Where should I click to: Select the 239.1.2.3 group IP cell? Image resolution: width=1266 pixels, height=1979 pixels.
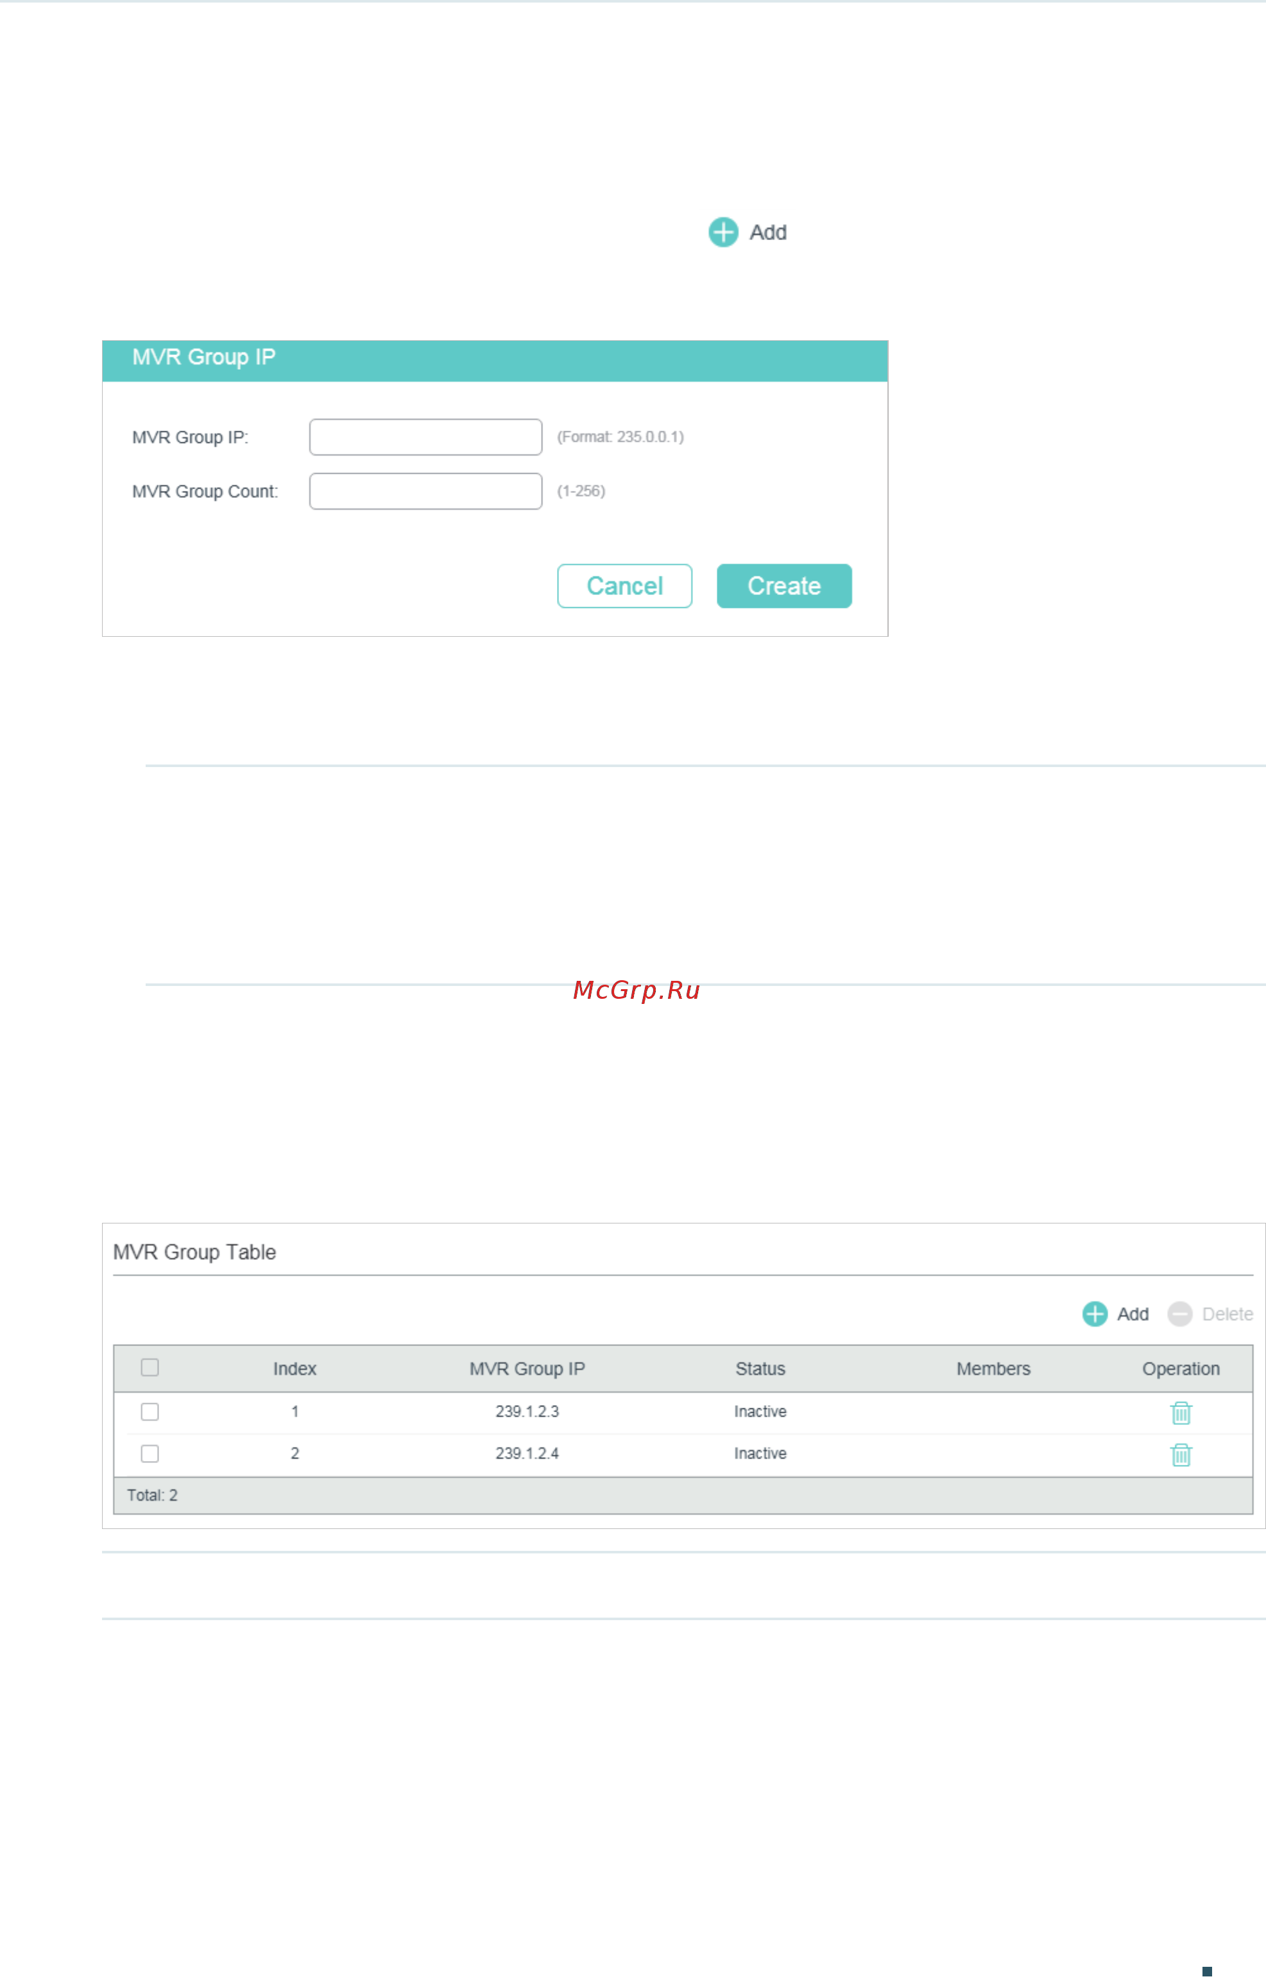[527, 1412]
